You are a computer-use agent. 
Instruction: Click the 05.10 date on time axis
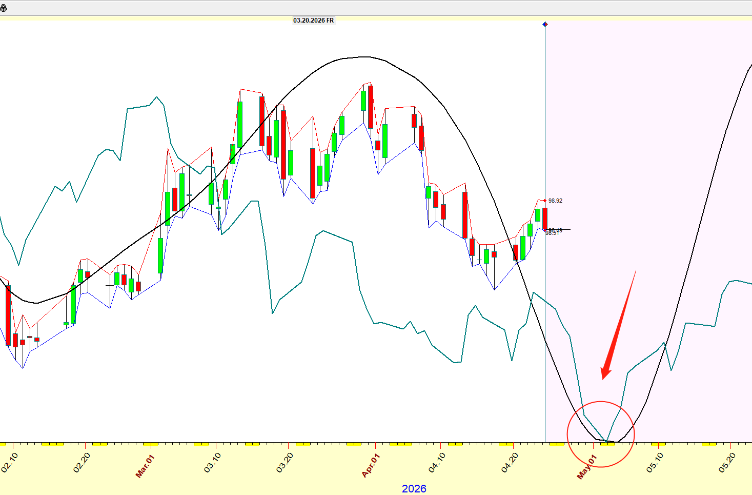tap(655, 462)
